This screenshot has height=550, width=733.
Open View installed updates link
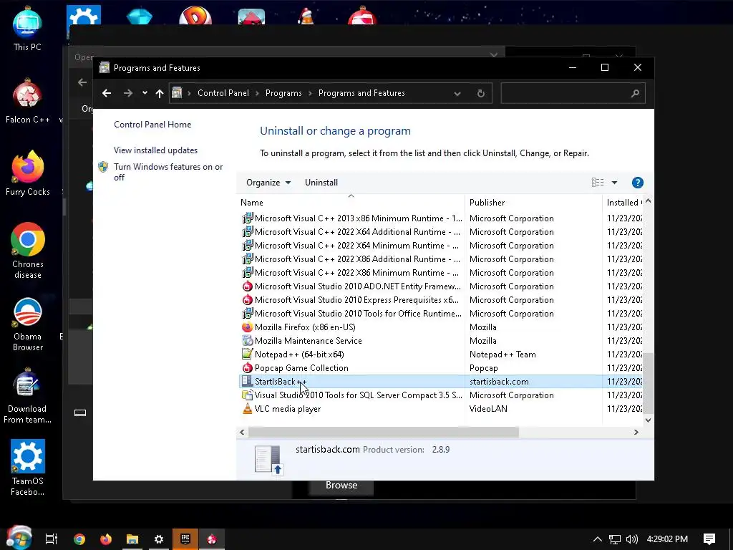(x=155, y=150)
